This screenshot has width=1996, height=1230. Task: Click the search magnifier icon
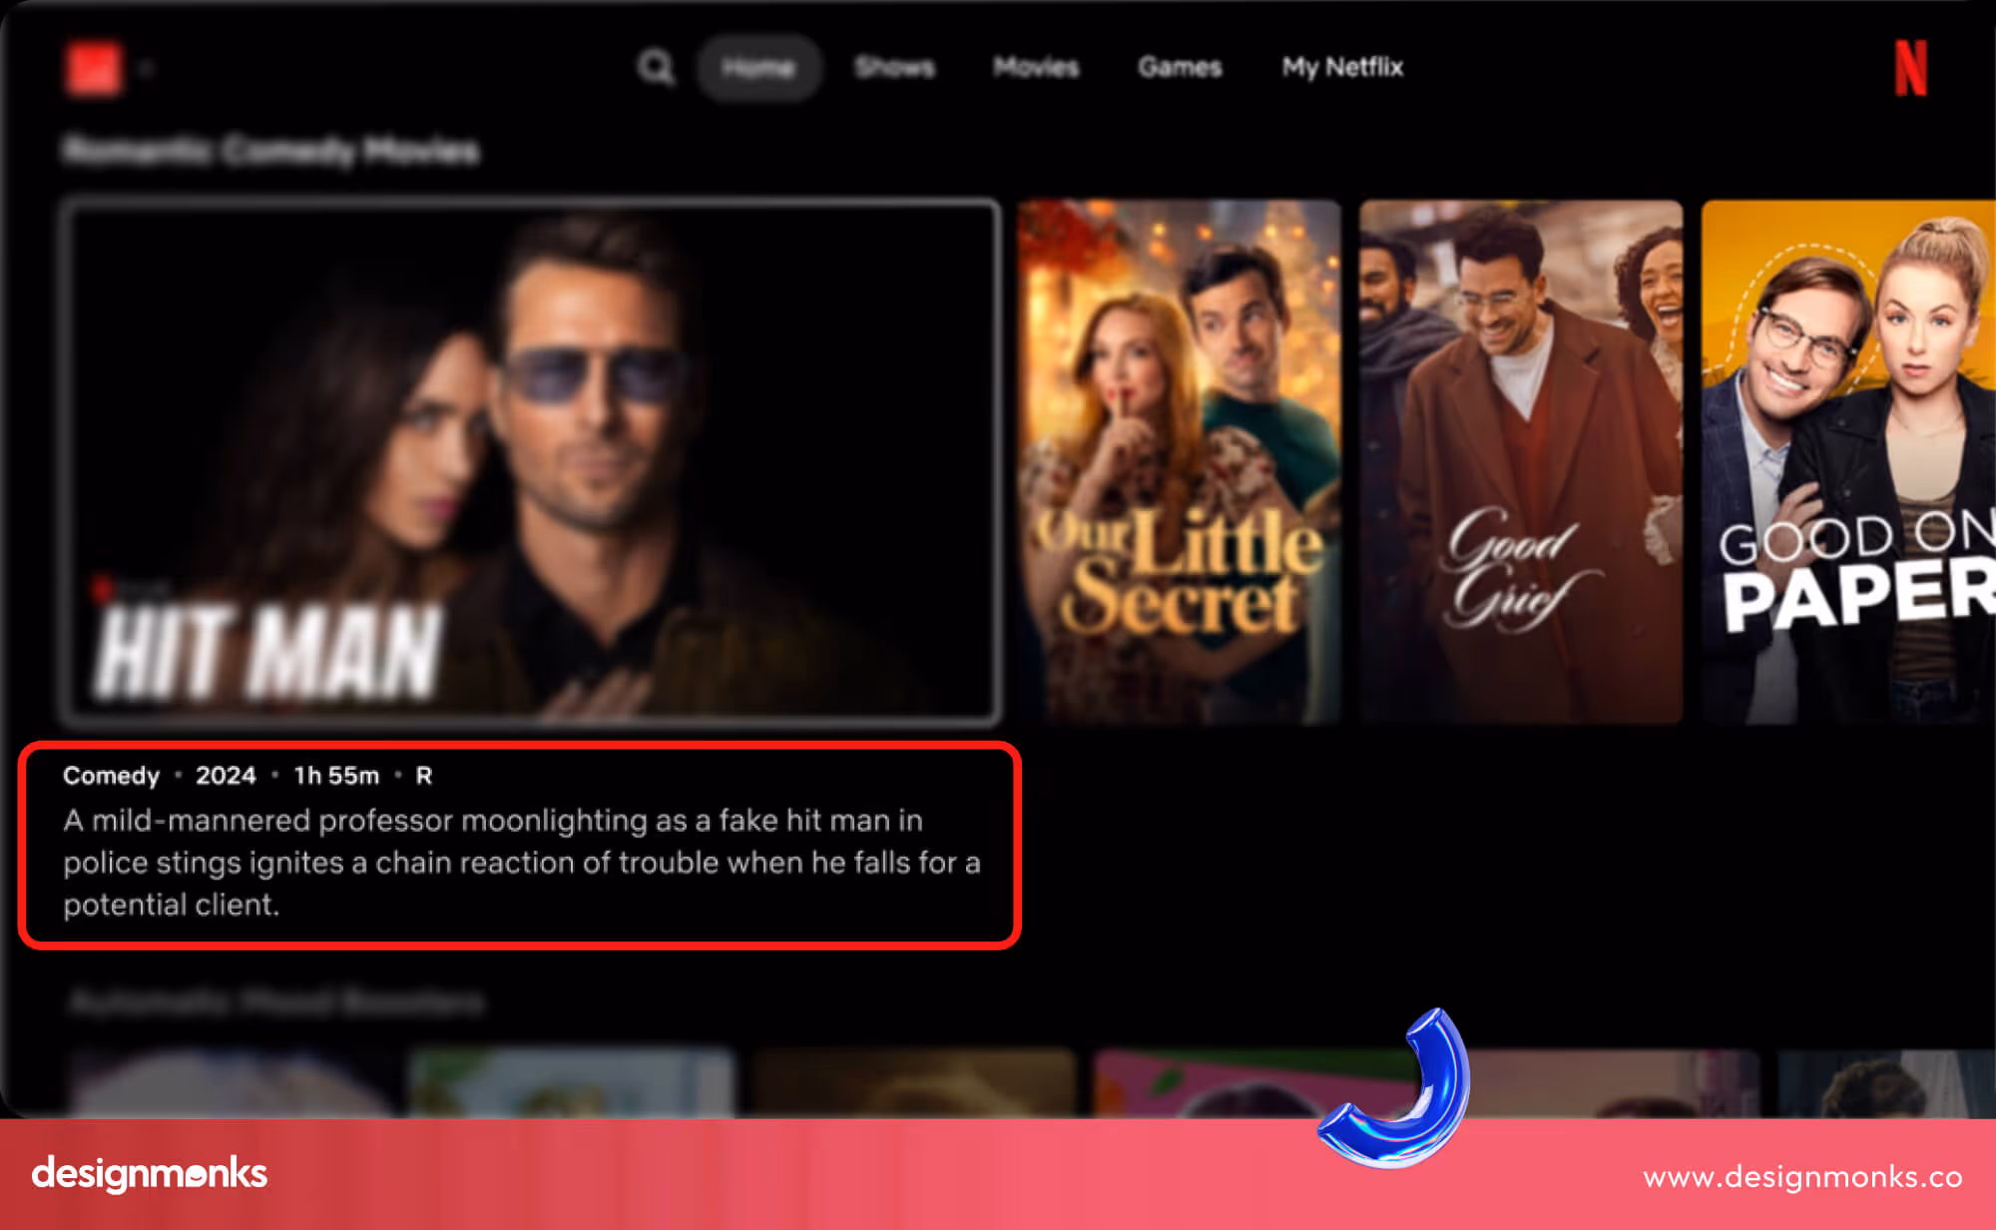click(656, 68)
